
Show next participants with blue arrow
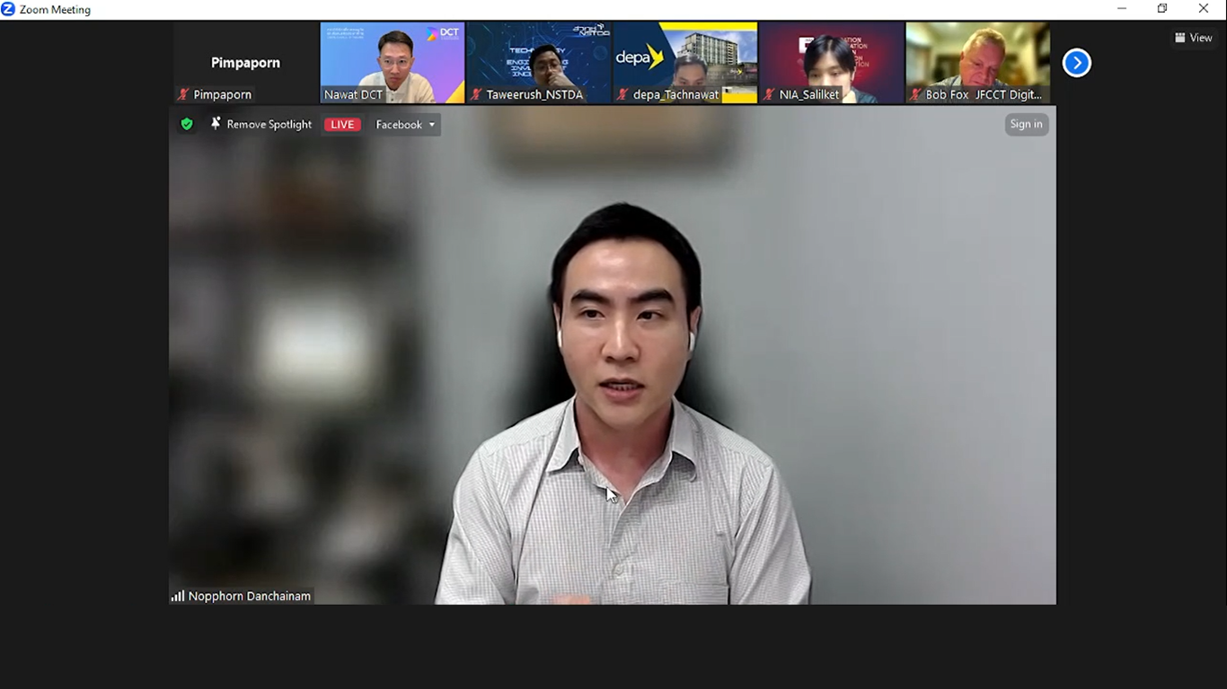point(1076,63)
